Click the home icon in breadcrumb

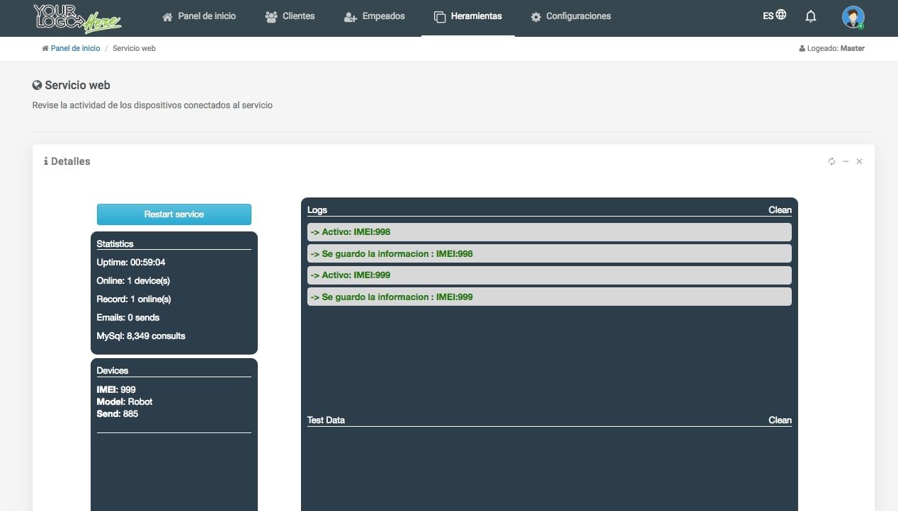point(45,49)
